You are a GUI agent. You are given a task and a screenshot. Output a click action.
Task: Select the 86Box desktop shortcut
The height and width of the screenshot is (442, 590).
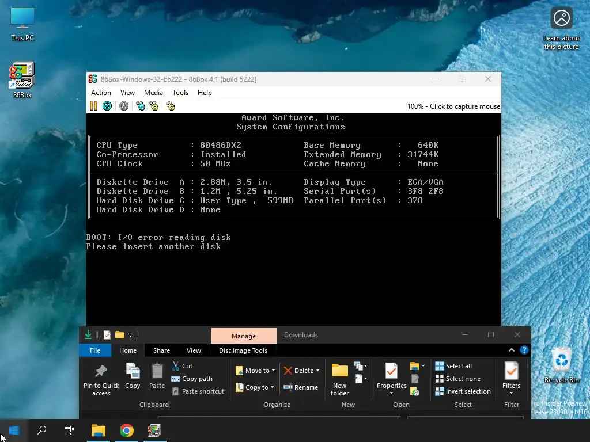pos(22,80)
